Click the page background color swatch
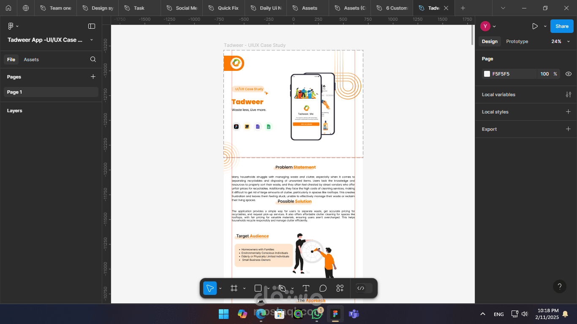Viewport: 577px width, 324px height. pos(487,74)
